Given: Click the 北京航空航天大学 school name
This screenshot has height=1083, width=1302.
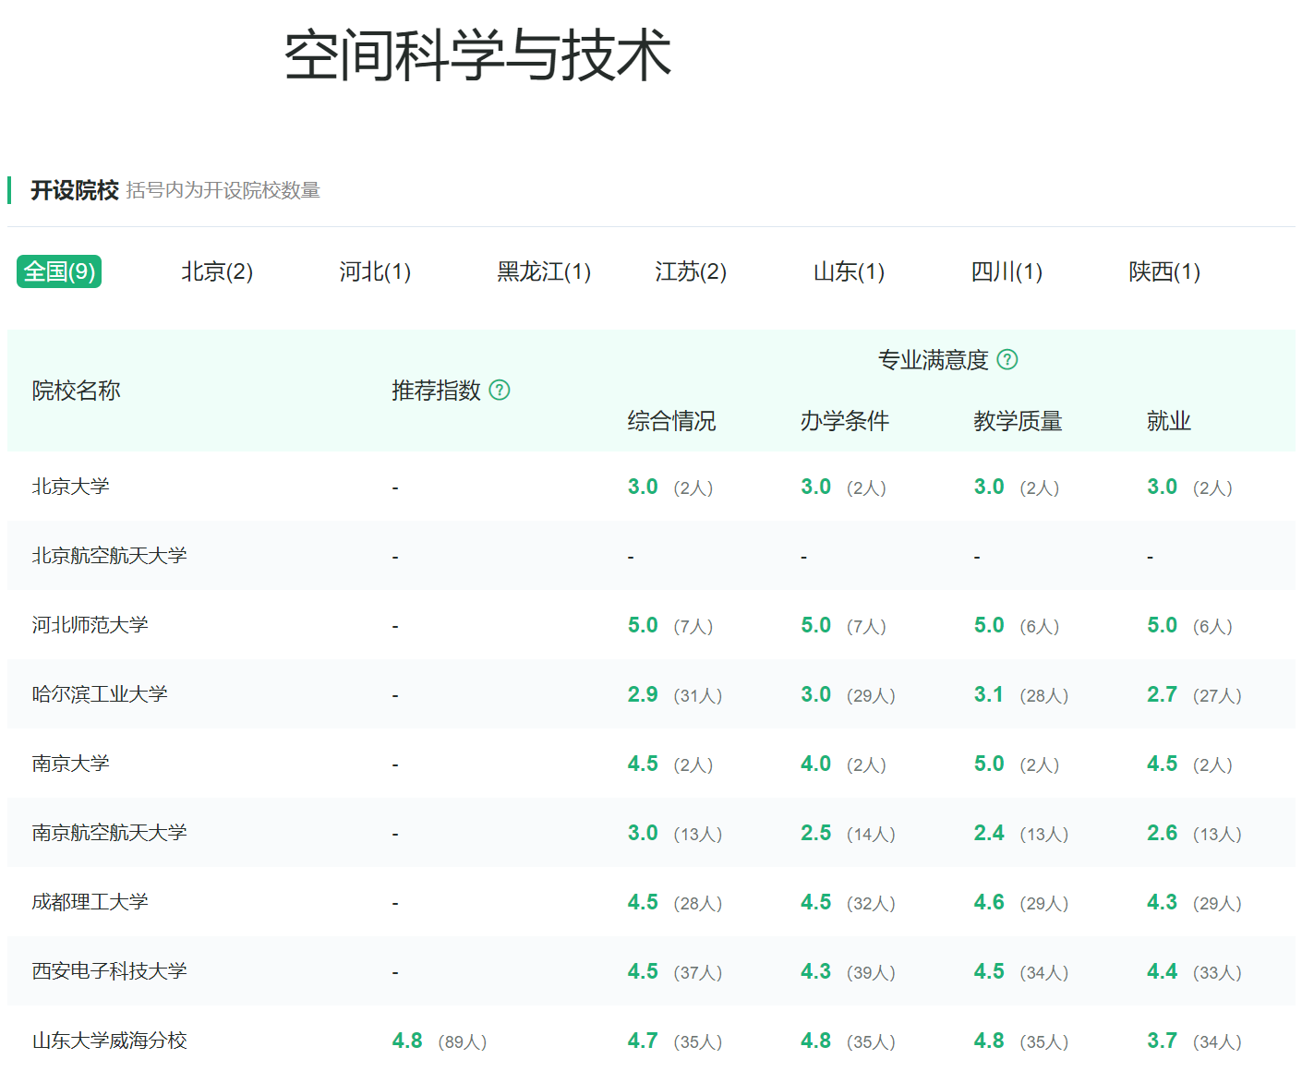Looking at the screenshot, I should click(x=108, y=555).
